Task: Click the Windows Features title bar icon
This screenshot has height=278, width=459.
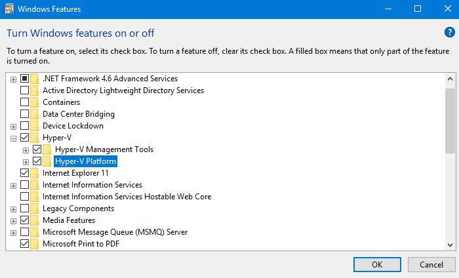Action: click(x=9, y=9)
